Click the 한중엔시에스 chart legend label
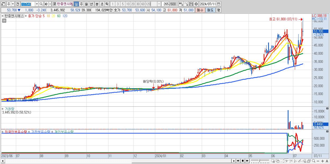 [14, 16]
